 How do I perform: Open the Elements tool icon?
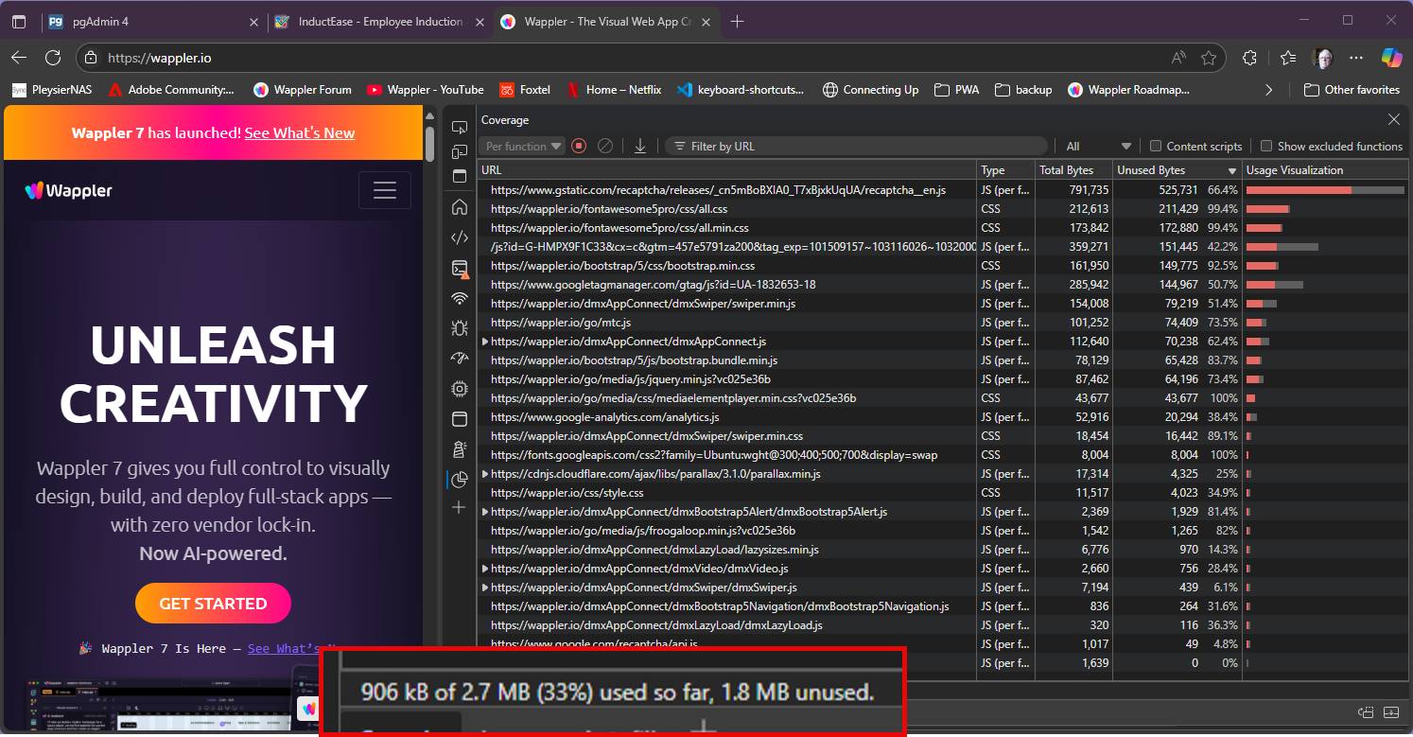[x=460, y=237]
